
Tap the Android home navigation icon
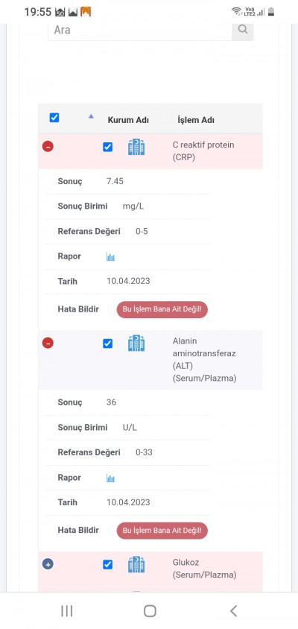150,611
